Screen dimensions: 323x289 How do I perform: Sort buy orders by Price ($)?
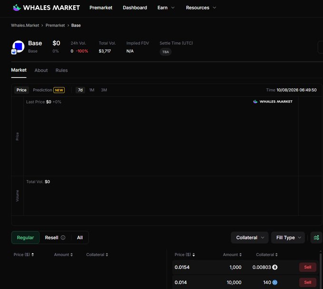pos(24,255)
